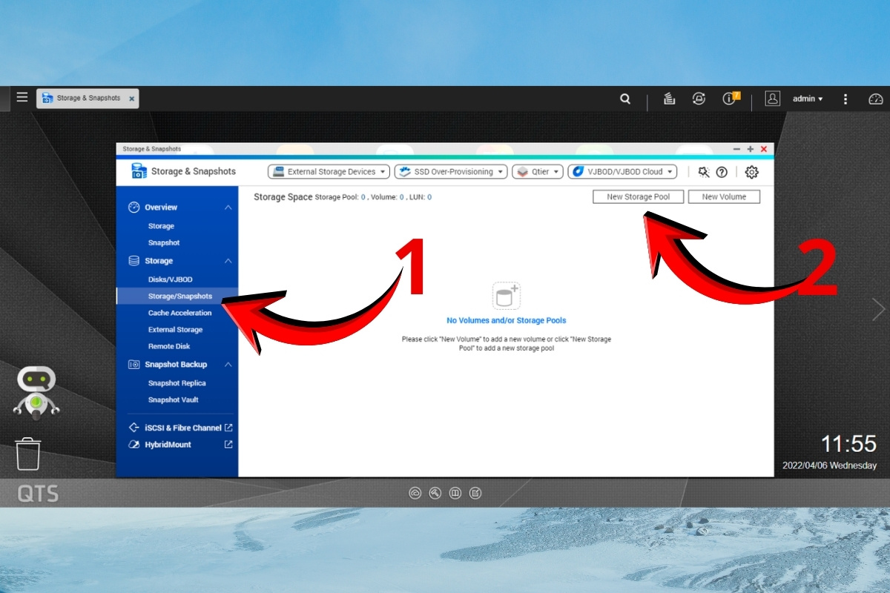Viewport: 890px width, 593px height.
Task: Select Snapshot under Overview in the sidebar
Action: pyautogui.click(x=164, y=243)
